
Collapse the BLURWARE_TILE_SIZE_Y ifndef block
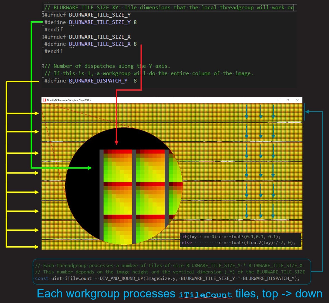click(x=43, y=15)
